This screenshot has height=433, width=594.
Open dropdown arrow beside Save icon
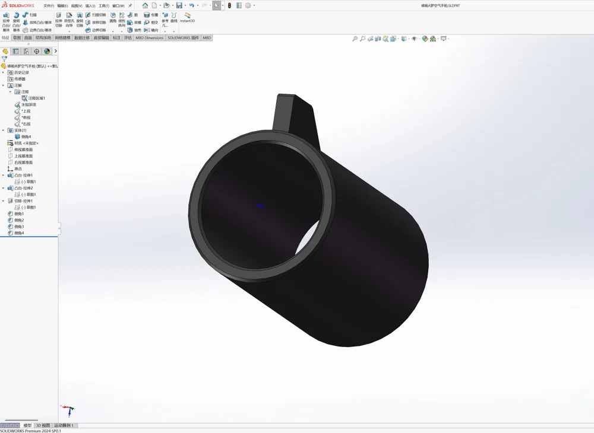tap(185, 5)
